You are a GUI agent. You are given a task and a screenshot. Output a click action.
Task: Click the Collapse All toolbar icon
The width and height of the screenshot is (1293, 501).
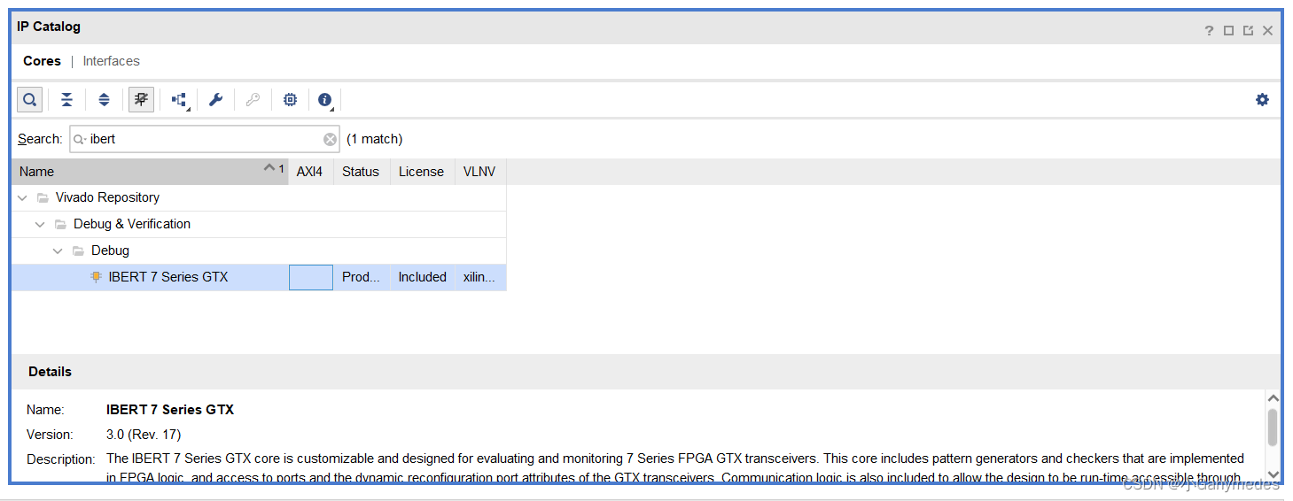[x=66, y=99]
